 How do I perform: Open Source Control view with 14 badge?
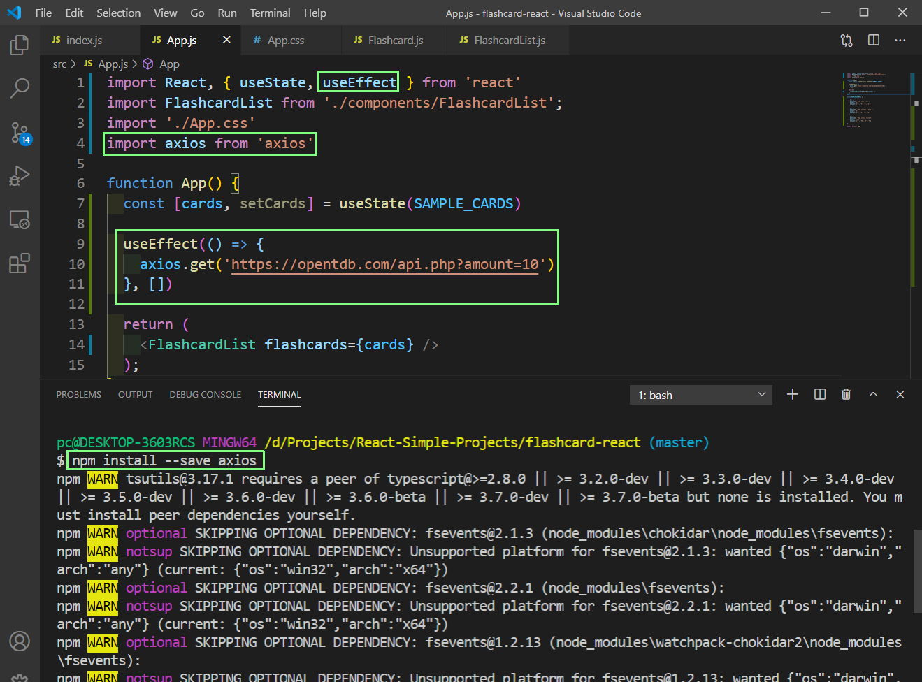point(20,132)
